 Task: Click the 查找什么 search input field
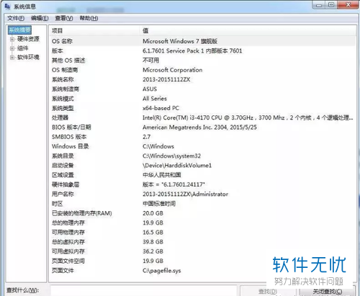pos(143,290)
